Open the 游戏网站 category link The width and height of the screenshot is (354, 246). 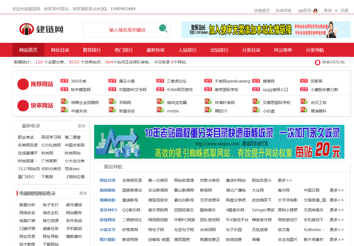click(108, 220)
